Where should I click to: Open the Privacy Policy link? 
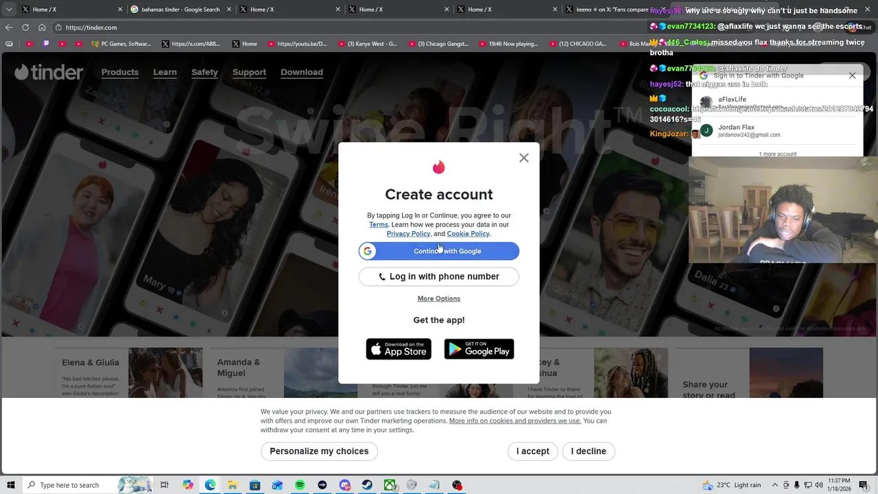click(408, 233)
